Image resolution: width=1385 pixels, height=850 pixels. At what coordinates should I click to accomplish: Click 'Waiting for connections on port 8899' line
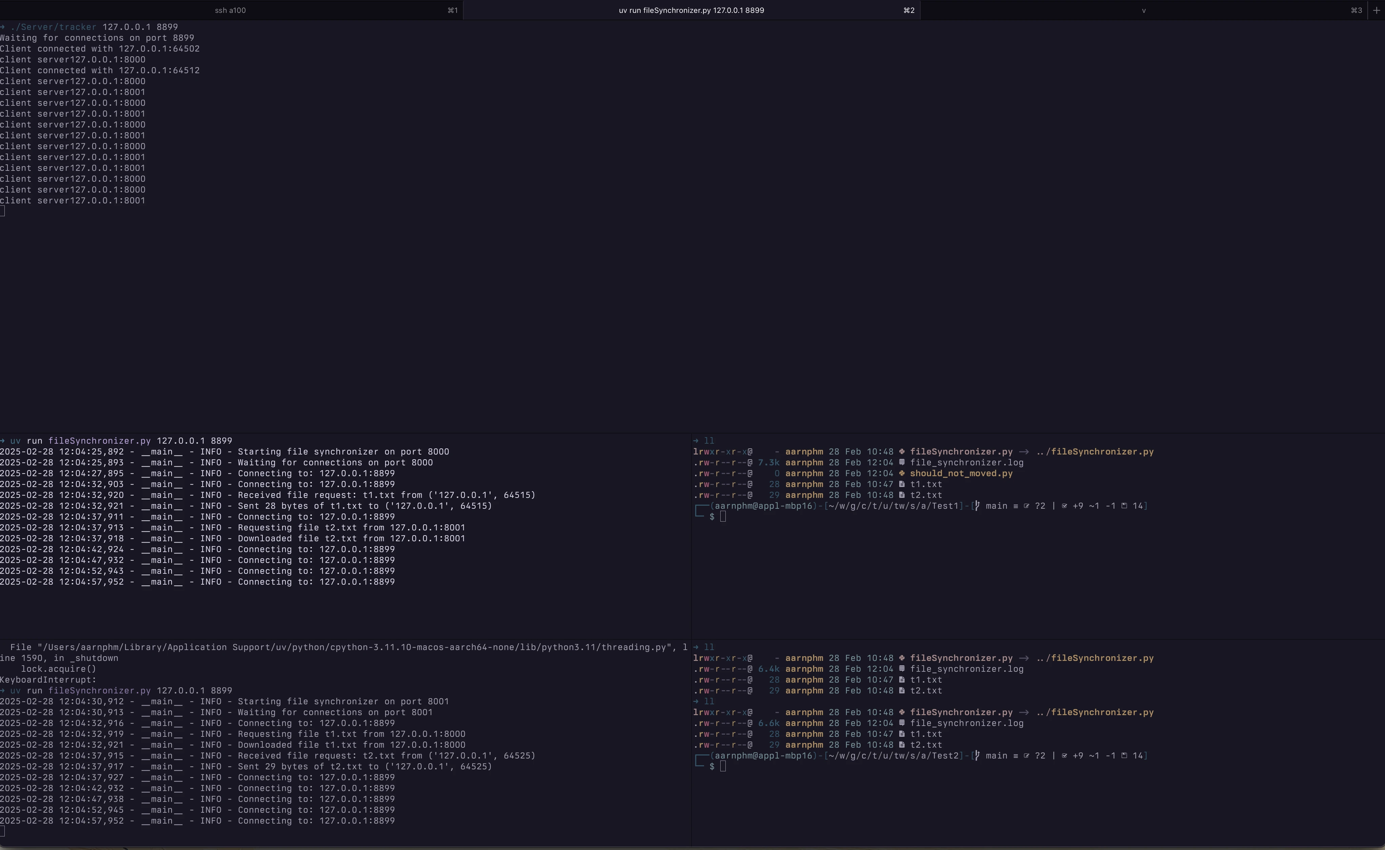coord(97,38)
